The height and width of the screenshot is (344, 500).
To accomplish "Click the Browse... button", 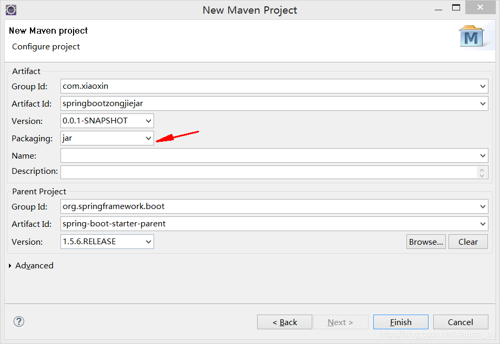I will click(426, 242).
